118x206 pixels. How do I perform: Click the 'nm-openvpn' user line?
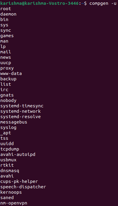click(x=14, y=203)
